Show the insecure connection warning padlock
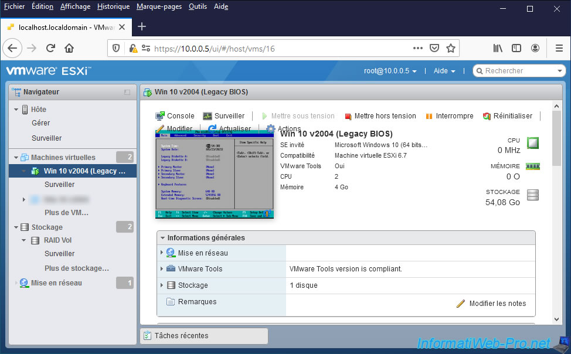This screenshot has width=571, height=354. 133,48
